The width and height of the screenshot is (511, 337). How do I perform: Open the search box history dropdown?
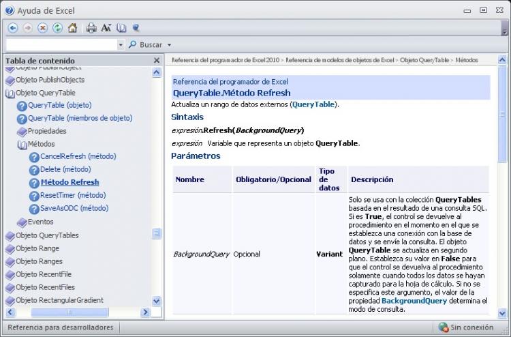click(121, 45)
